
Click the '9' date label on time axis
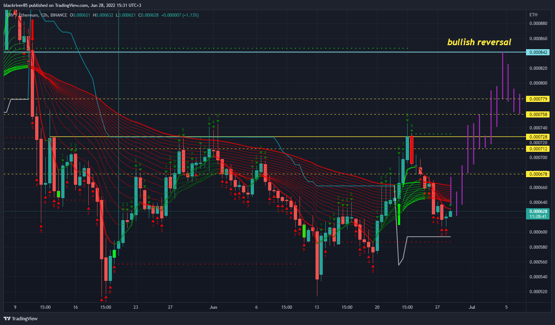click(15, 307)
